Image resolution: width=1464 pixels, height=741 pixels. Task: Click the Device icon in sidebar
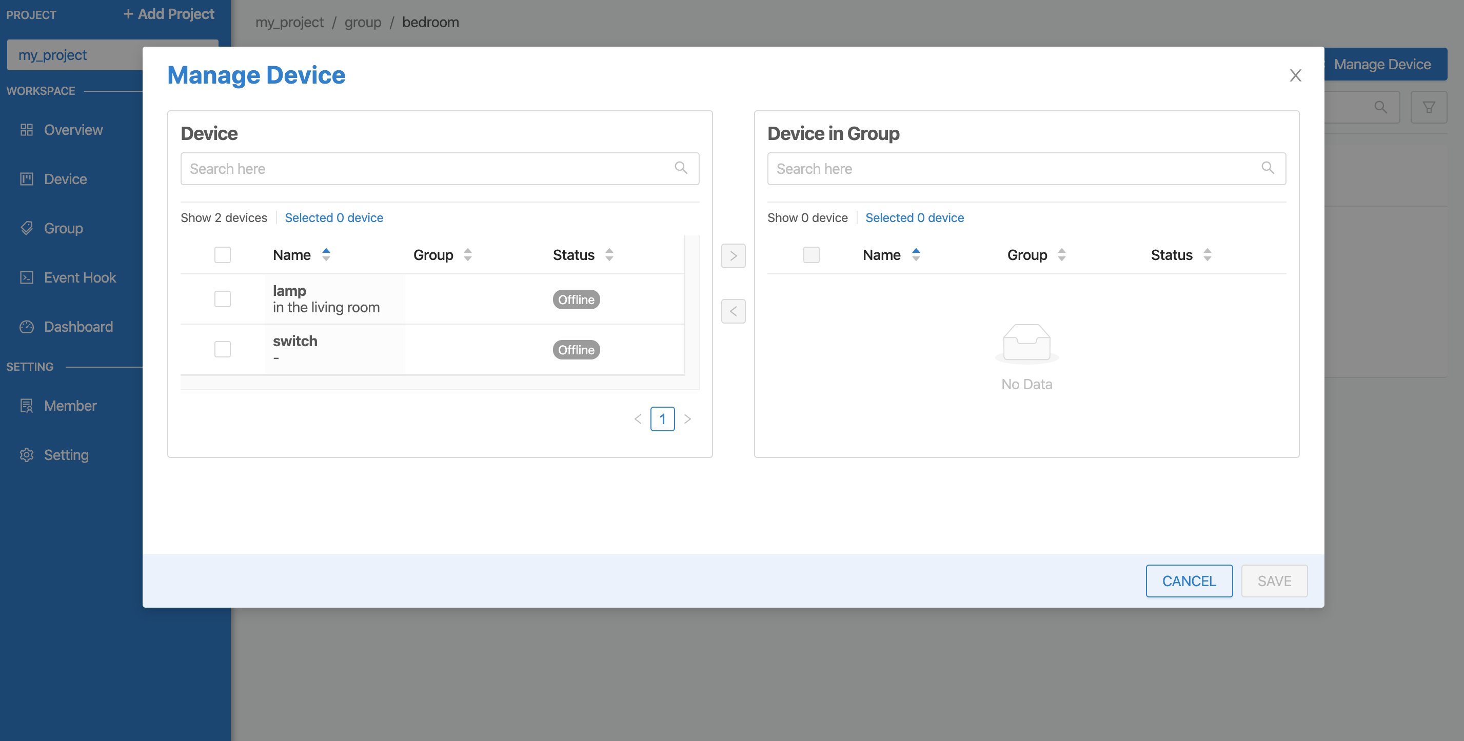click(x=27, y=179)
